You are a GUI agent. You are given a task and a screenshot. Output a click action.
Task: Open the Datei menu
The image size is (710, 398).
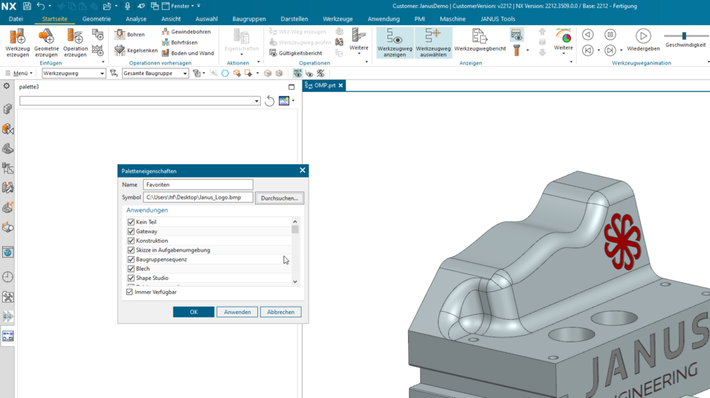tap(16, 19)
